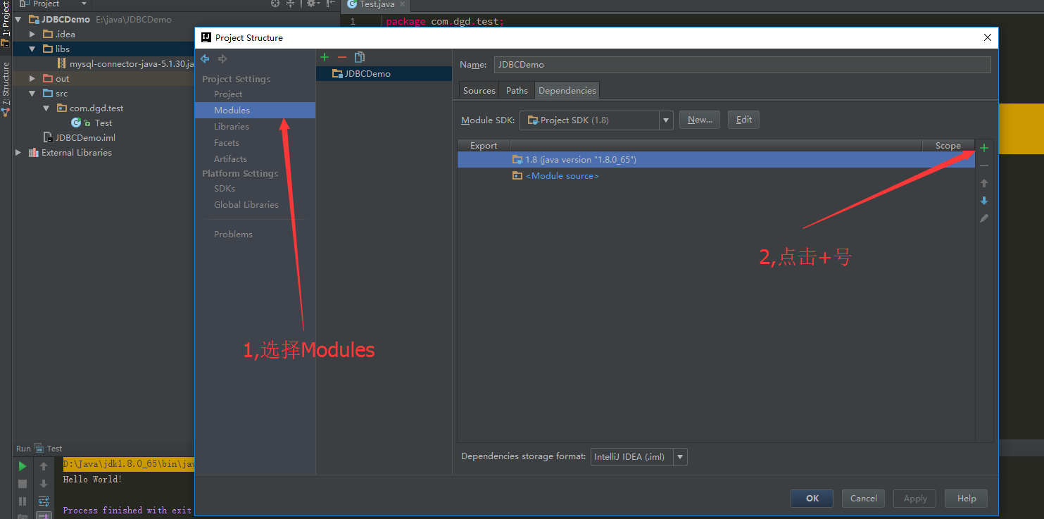
Task: Open the Dependencies storage format dropdown
Action: [679, 456]
